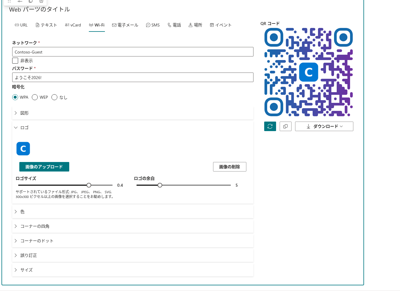Choose なし for no encryption
The width and height of the screenshot is (400, 291).
[54, 97]
